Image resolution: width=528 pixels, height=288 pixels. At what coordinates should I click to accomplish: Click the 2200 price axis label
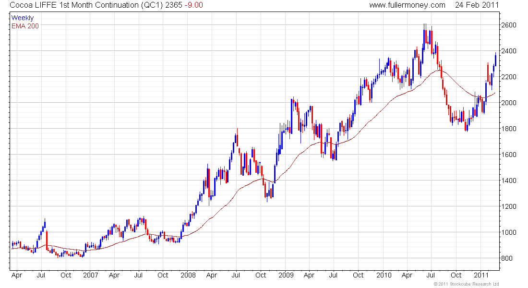509,77
